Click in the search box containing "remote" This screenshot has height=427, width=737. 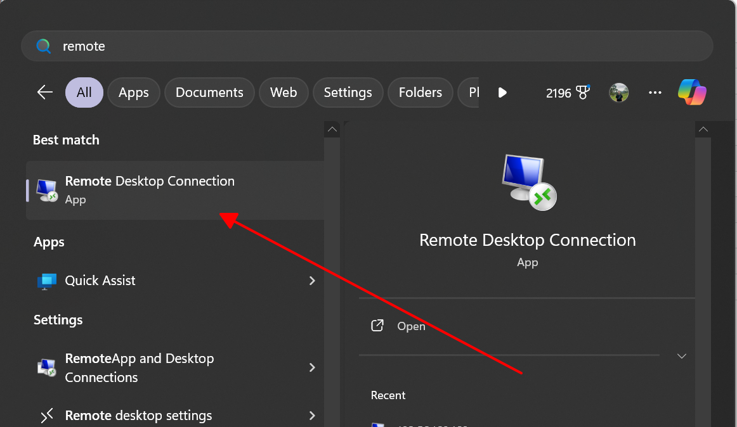368,46
